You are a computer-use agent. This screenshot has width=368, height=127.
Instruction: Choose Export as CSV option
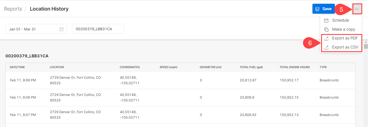pyautogui.click(x=345, y=47)
